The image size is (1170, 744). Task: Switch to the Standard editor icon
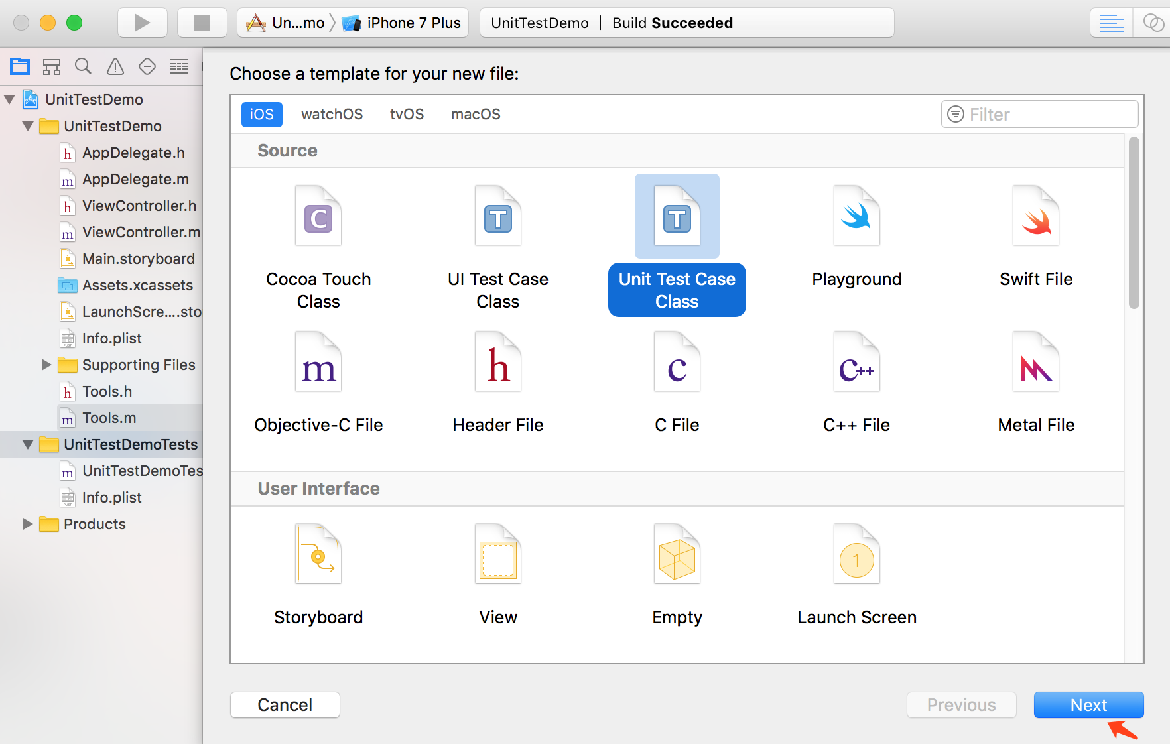(1111, 23)
